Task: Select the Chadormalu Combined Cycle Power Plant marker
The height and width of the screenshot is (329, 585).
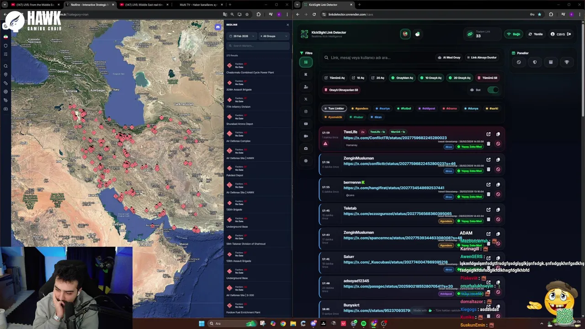Action: pos(258,68)
